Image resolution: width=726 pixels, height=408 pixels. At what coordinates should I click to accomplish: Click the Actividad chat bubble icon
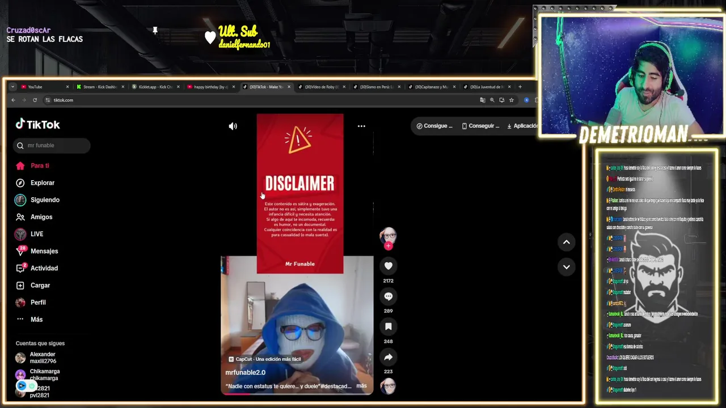click(x=20, y=268)
